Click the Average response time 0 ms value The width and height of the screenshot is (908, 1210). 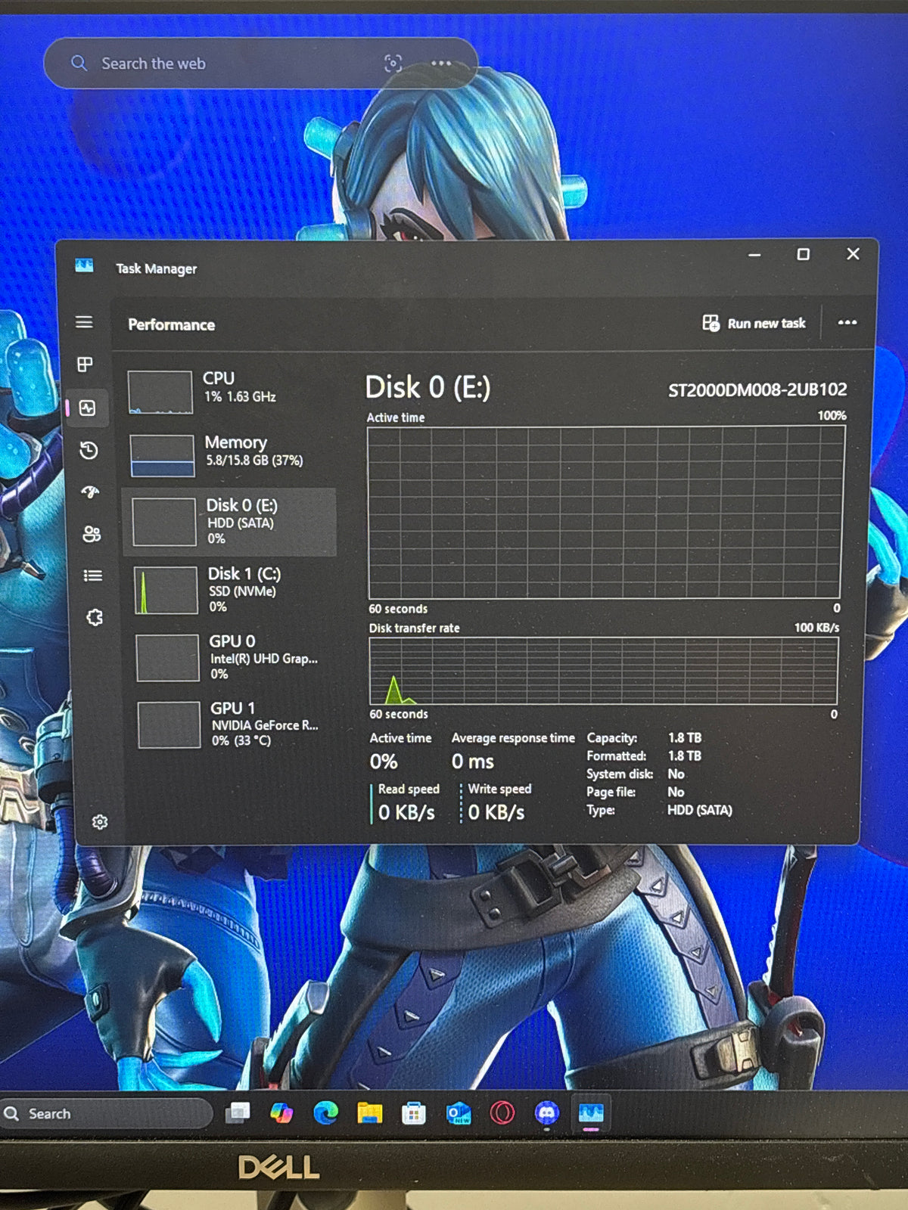pyautogui.click(x=473, y=762)
